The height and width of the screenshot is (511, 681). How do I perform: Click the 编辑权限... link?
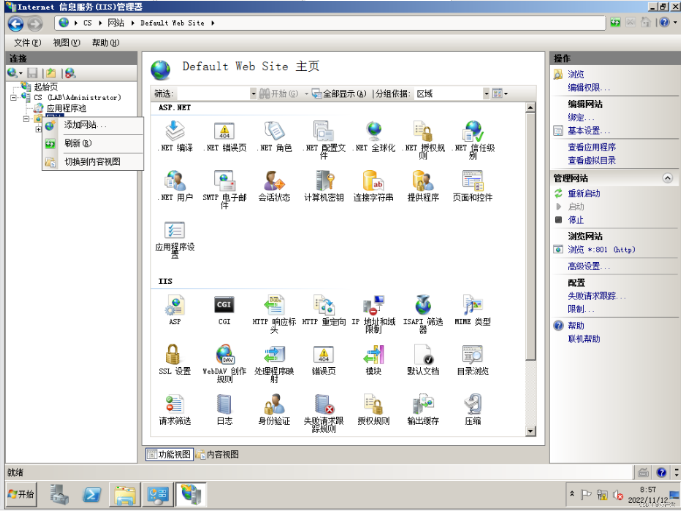[x=589, y=88]
